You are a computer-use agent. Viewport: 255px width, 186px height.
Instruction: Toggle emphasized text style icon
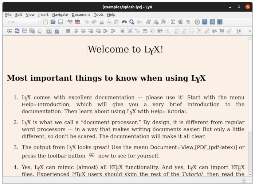coord(148,22)
